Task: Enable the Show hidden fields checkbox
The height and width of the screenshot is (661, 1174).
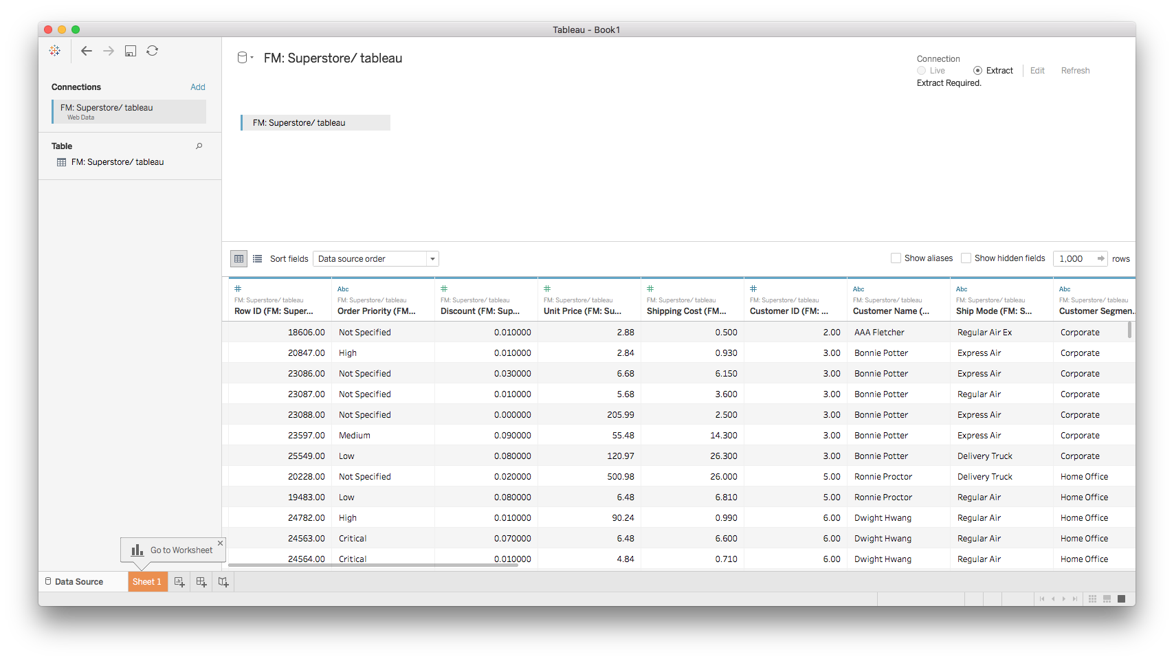Action: (x=966, y=258)
